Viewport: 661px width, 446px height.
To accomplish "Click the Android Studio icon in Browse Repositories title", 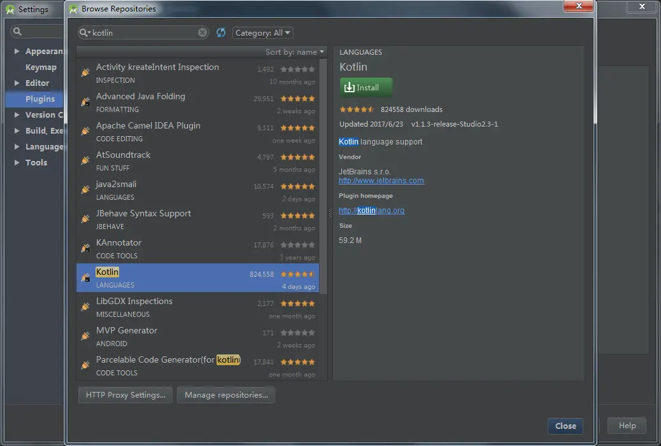I will click(73, 9).
